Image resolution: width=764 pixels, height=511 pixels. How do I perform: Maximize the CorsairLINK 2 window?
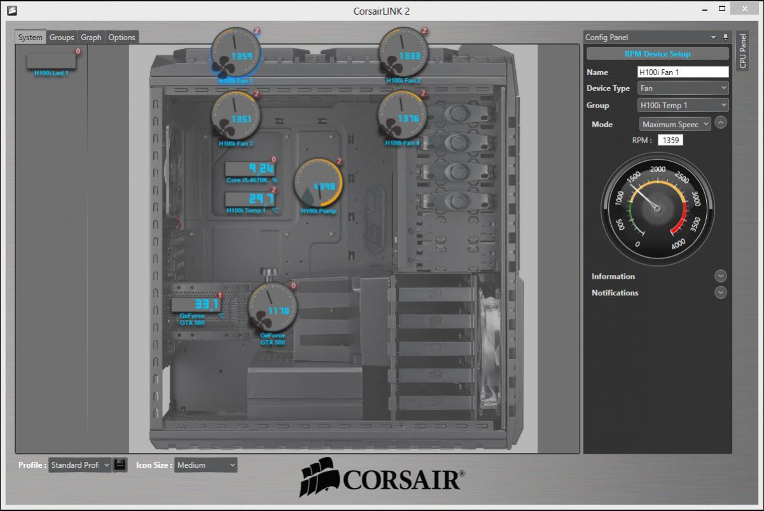721,9
